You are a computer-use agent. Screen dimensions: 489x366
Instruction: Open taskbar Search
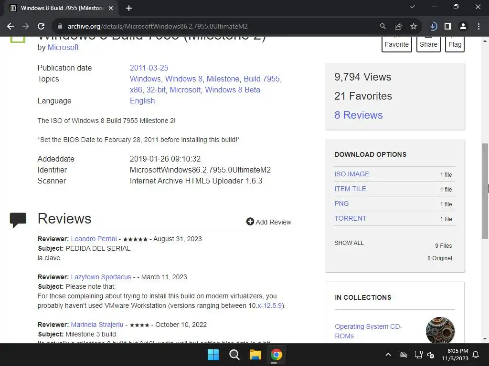click(234, 355)
